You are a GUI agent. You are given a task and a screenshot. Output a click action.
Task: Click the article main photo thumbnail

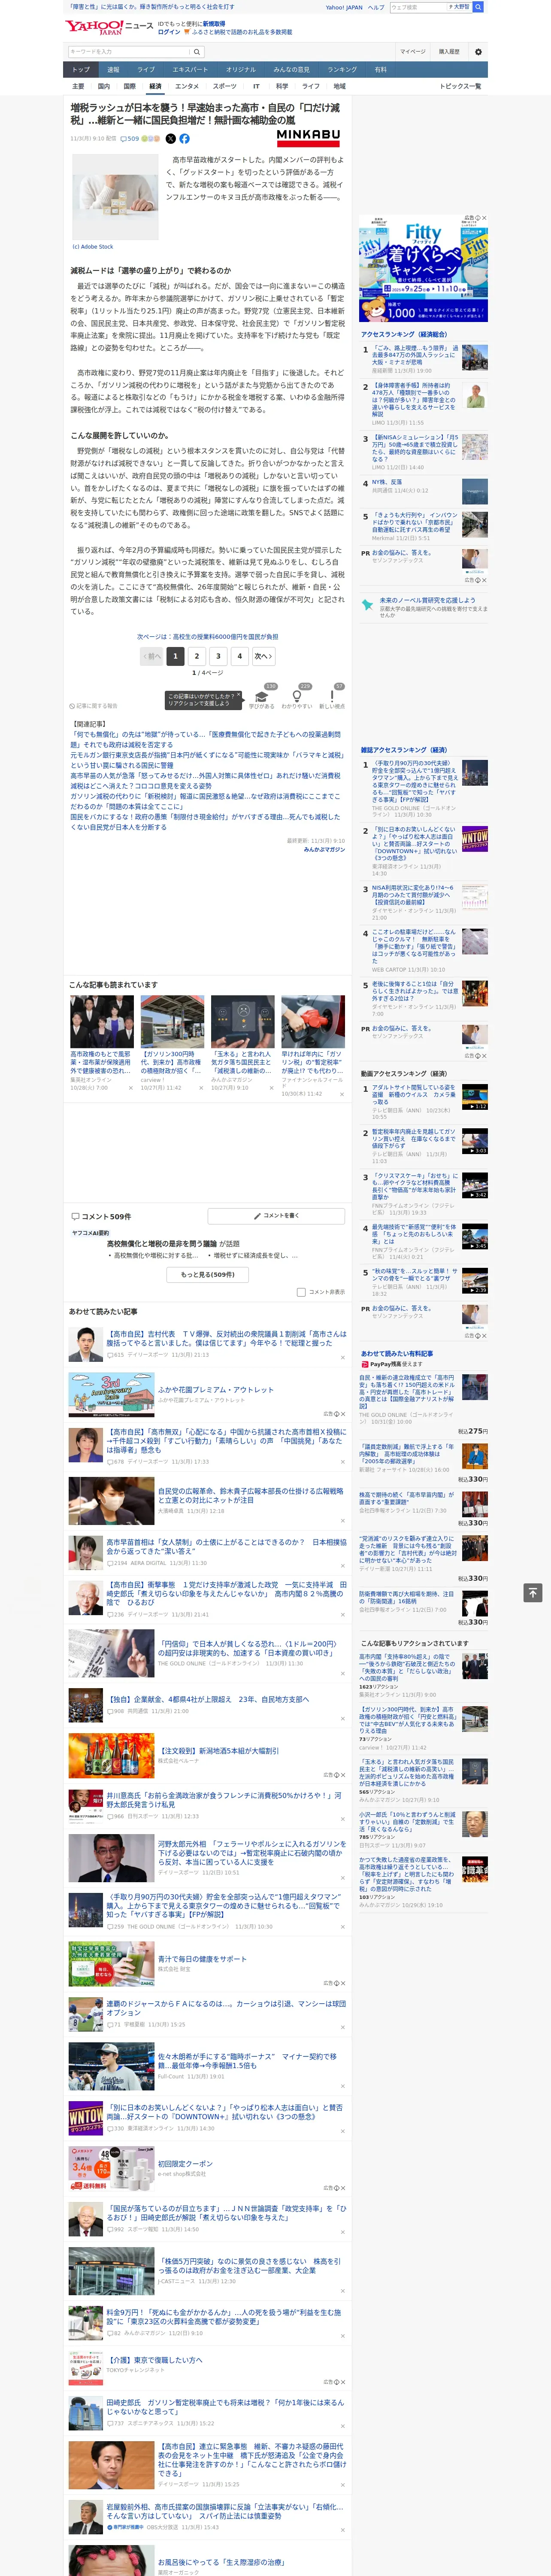pos(115,196)
